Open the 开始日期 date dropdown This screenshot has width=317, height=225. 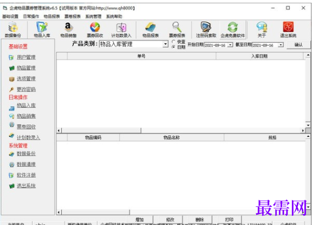(230, 45)
